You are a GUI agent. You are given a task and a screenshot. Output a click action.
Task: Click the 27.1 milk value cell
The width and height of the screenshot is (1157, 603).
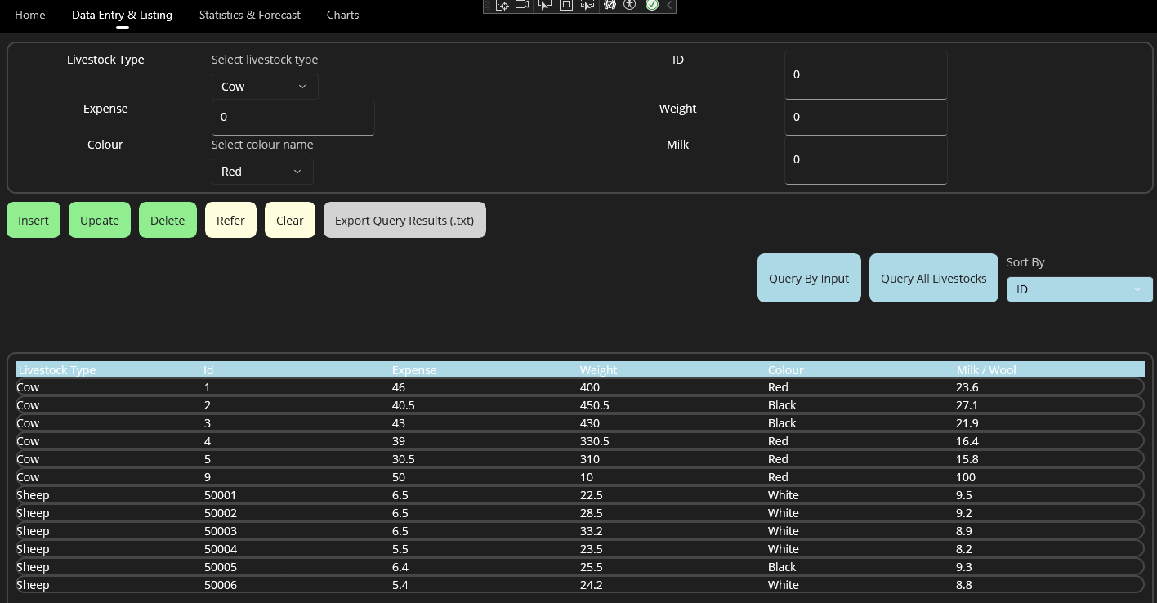point(967,405)
